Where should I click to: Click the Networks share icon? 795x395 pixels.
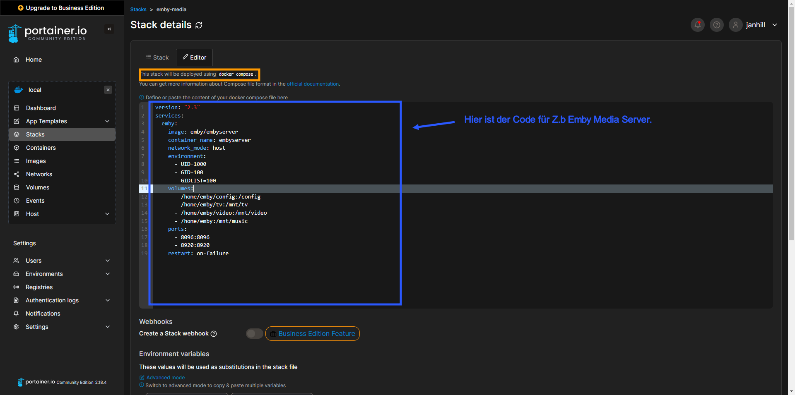coord(17,174)
